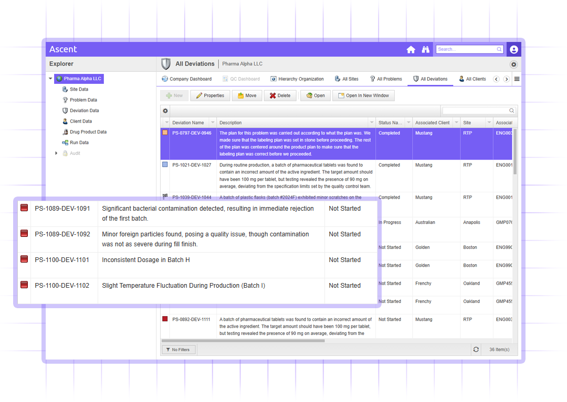
Task: Switch to the Company Dashboard tab
Action: click(x=186, y=79)
